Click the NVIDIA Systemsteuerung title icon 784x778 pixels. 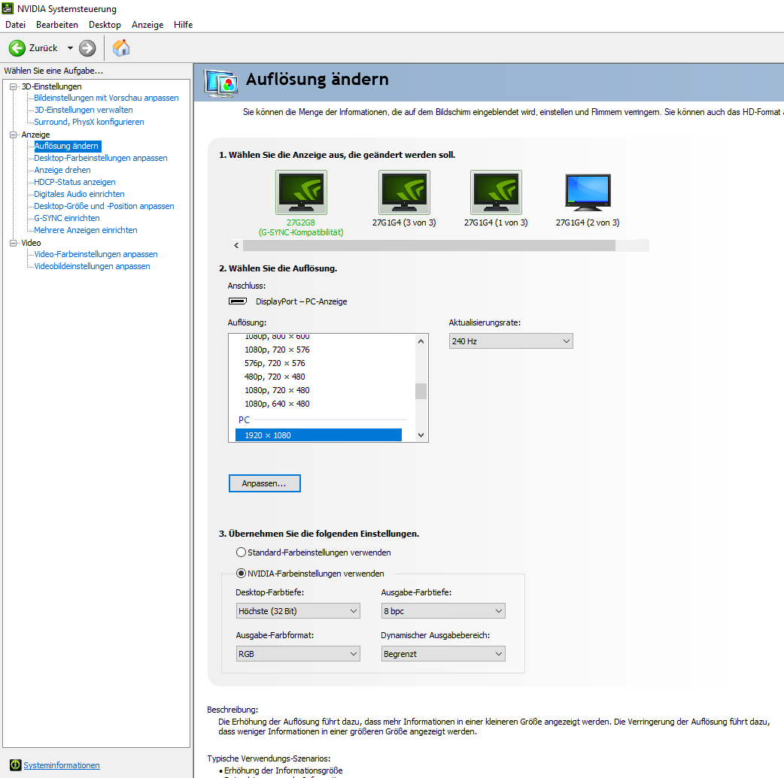tap(8, 8)
